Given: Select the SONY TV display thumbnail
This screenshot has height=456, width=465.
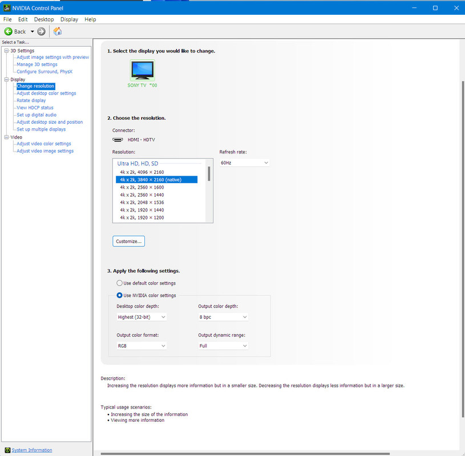Looking at the screenshot, I should (142, 70).
